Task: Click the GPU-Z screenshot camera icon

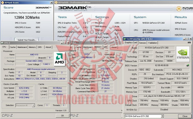Action: click(x=189, y=42)
